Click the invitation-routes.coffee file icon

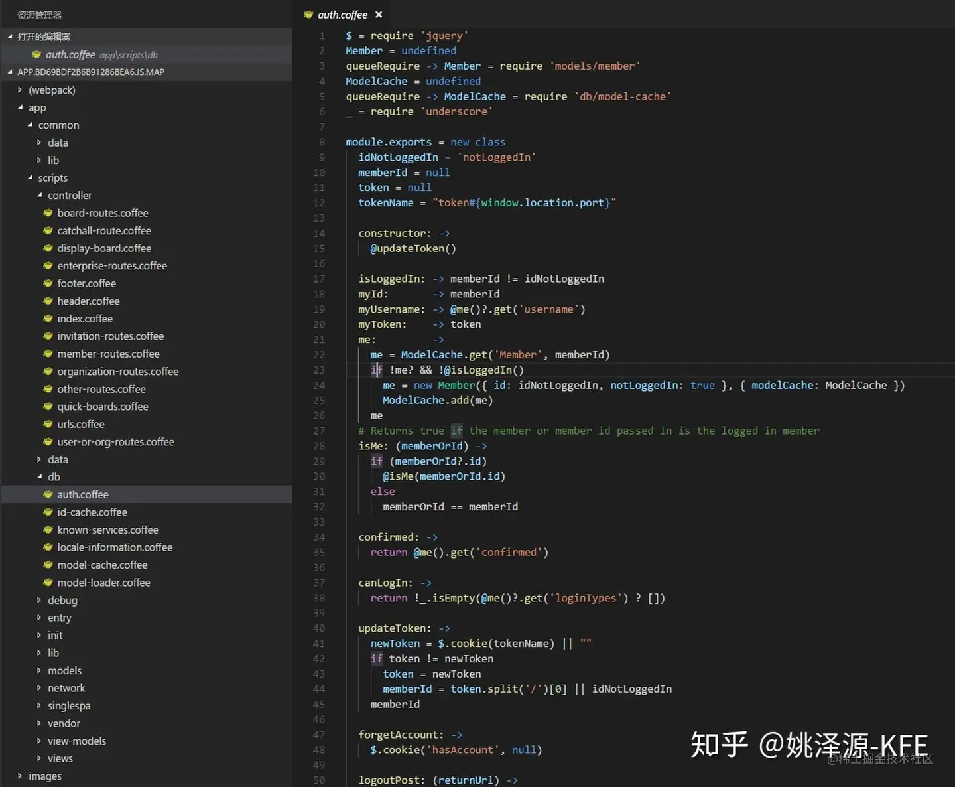click(48, 336)
